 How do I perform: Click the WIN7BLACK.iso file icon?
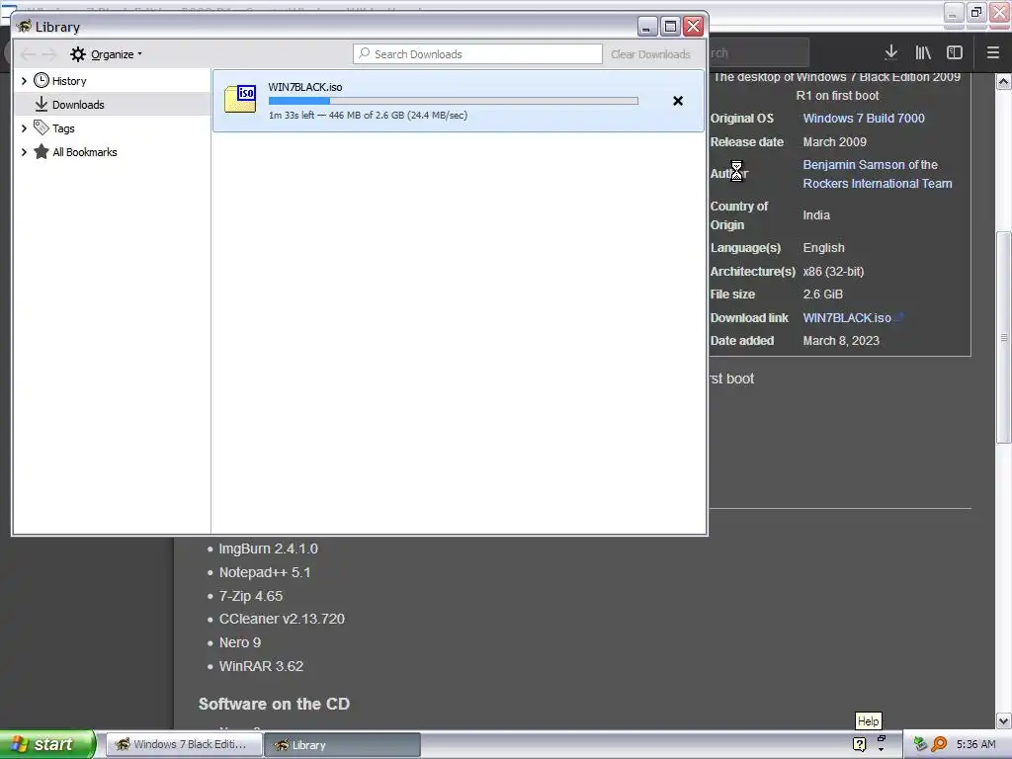pos(240,99)
